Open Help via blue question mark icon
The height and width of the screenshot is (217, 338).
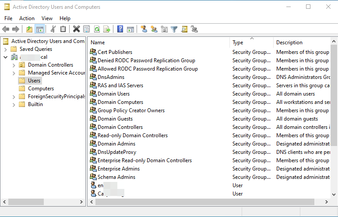[120, 29]
